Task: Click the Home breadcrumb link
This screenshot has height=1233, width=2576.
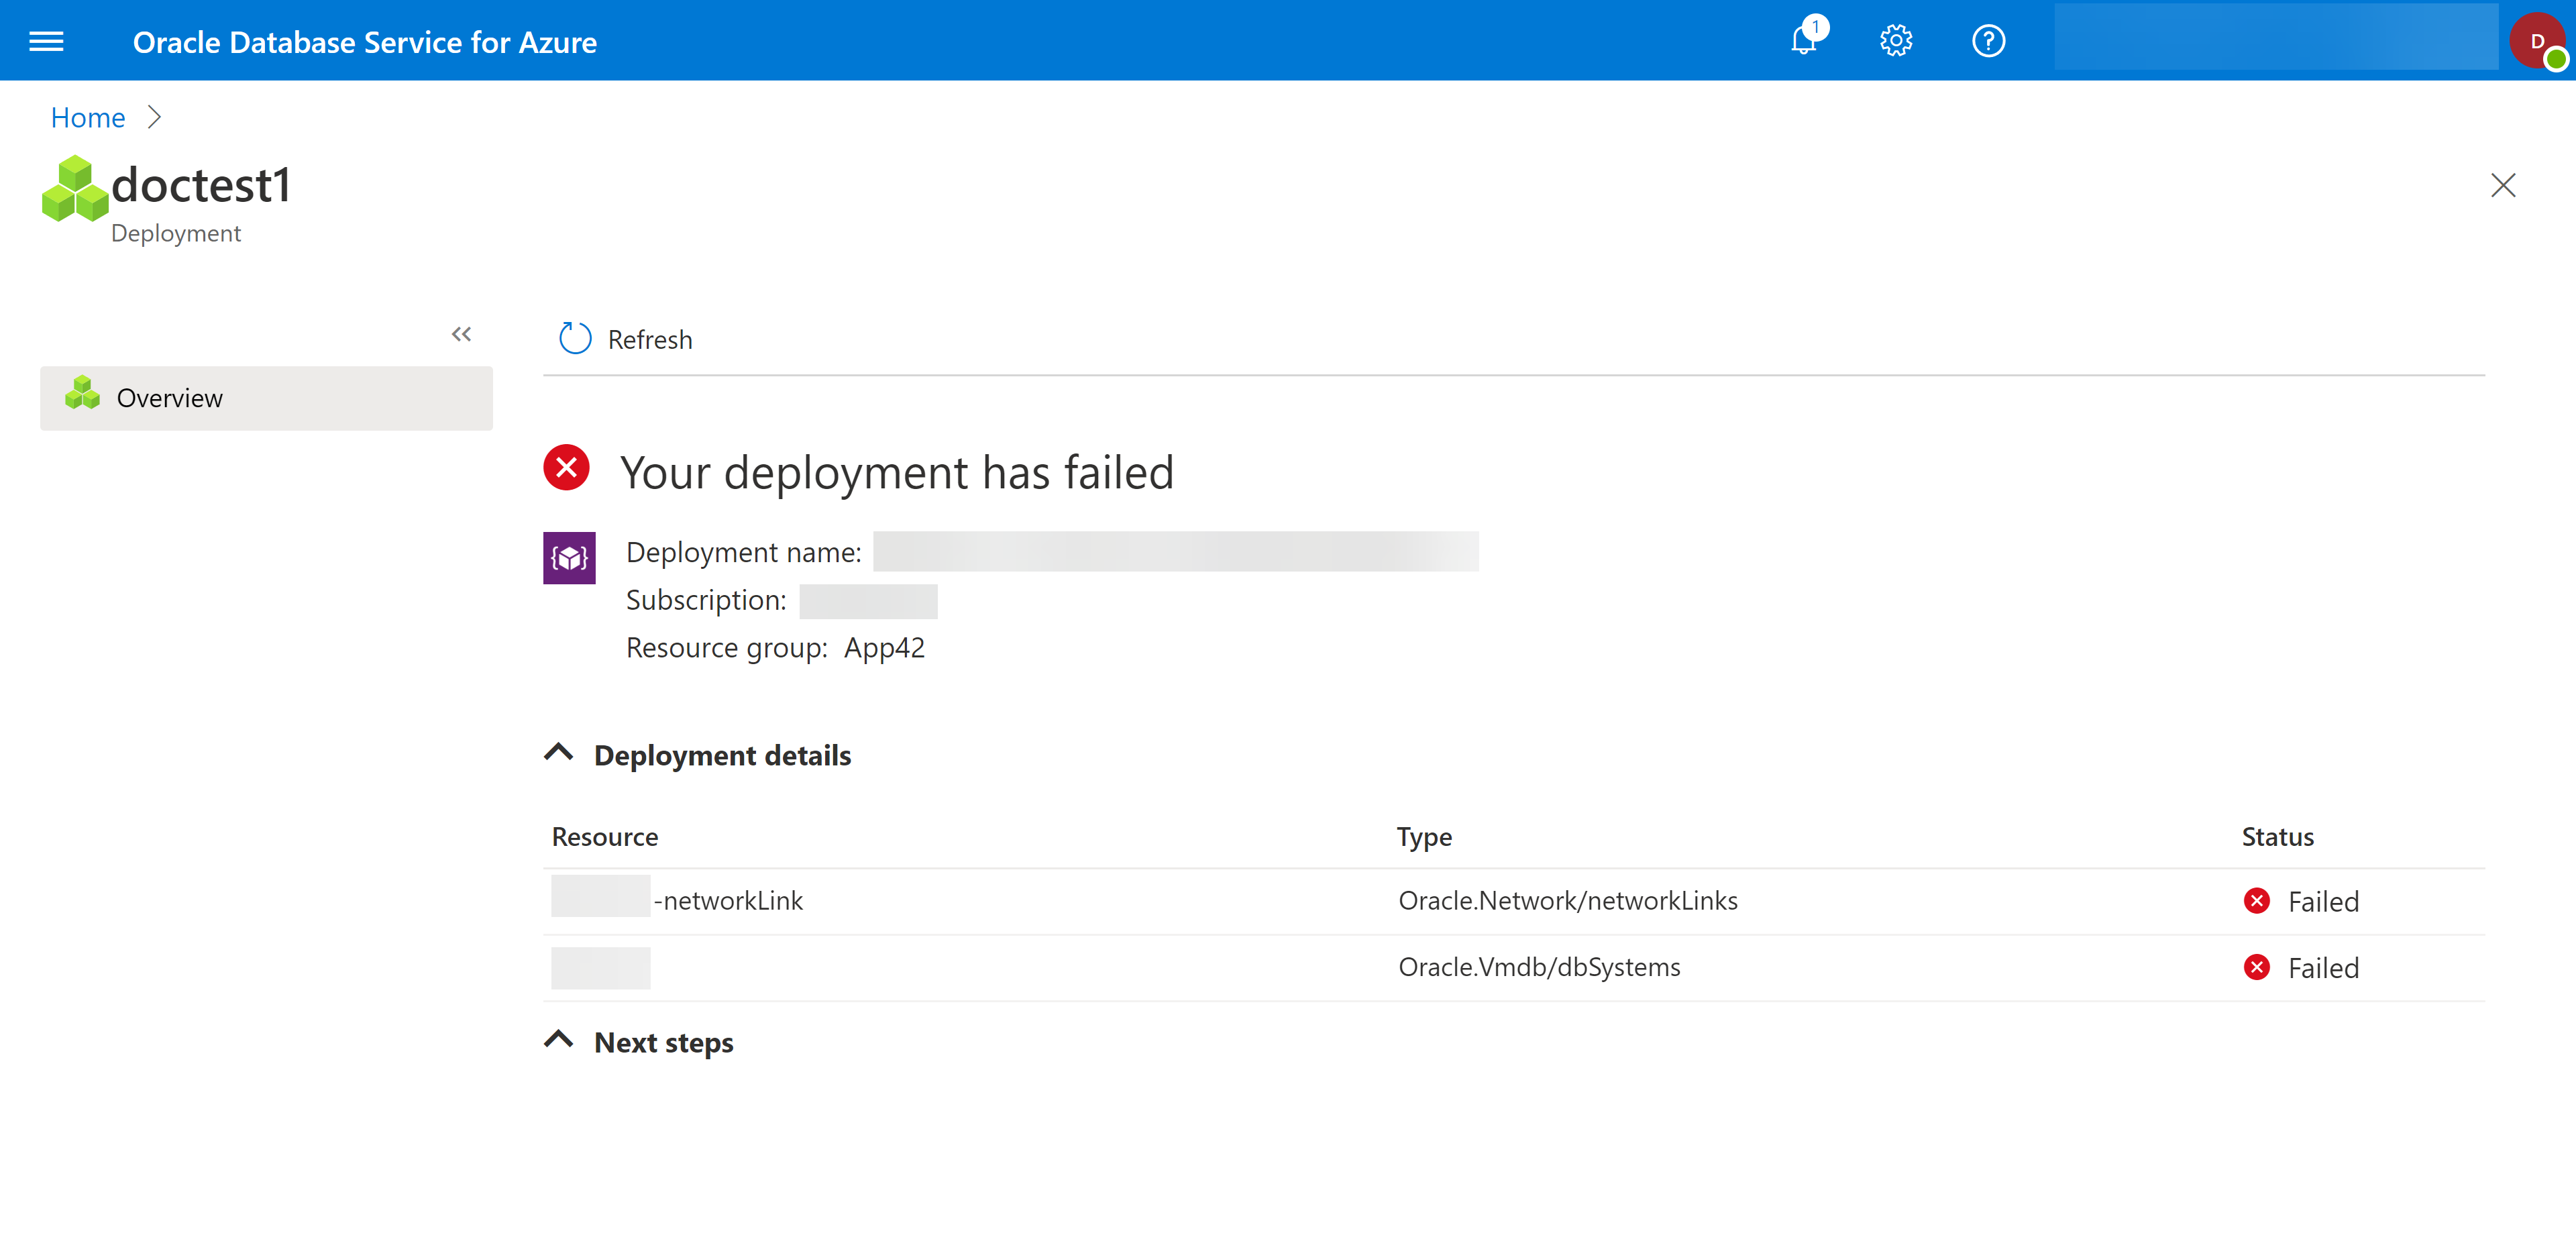Action: [x=88, y=117]
